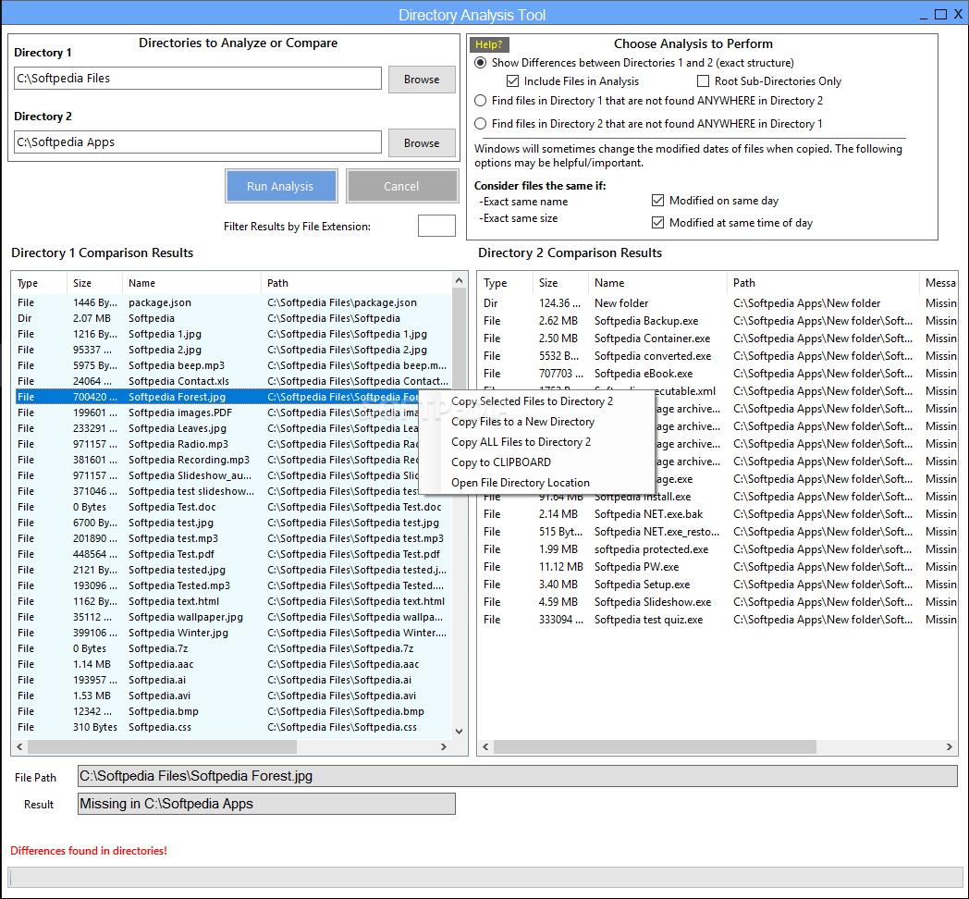The width and height of the screenshot is (969, 899).
Task: Click Directory 2 path input field
Action: pyautogui.click(x=197, y=142)
